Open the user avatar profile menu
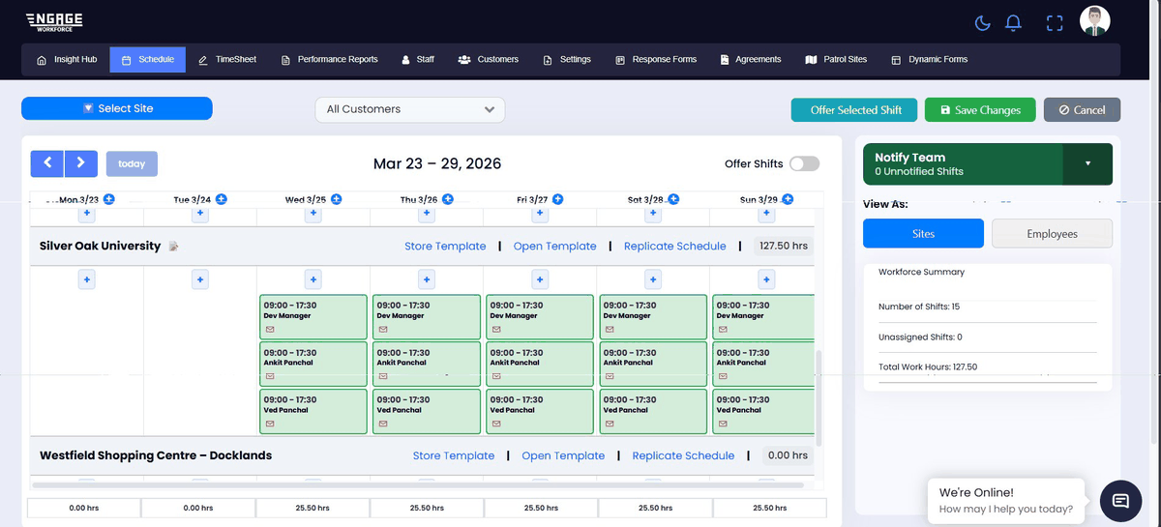The height and width of the screenshot is (527, 1161). [1094, 21]
